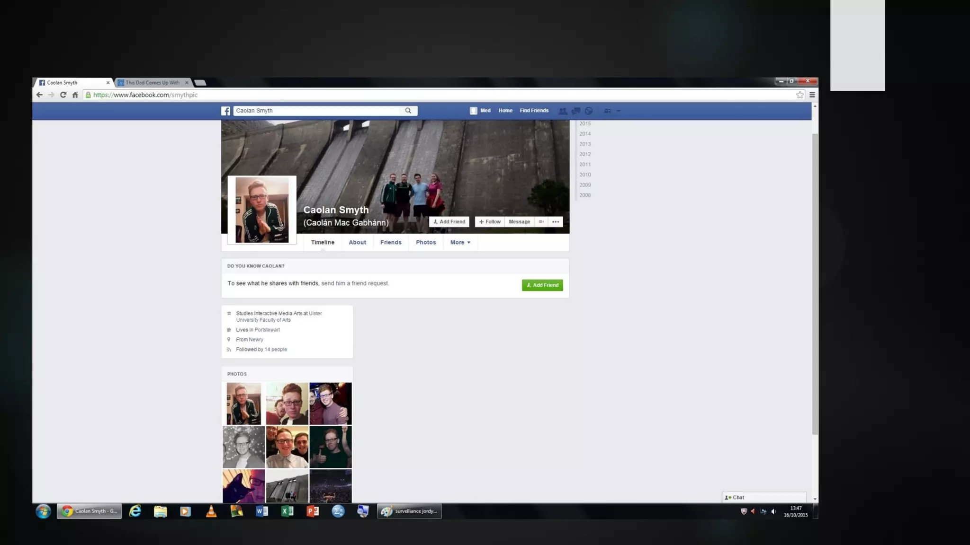Reload the page in Chrome
The width and height of the screenshot is (970, 545).
click(x=63, y=95)
